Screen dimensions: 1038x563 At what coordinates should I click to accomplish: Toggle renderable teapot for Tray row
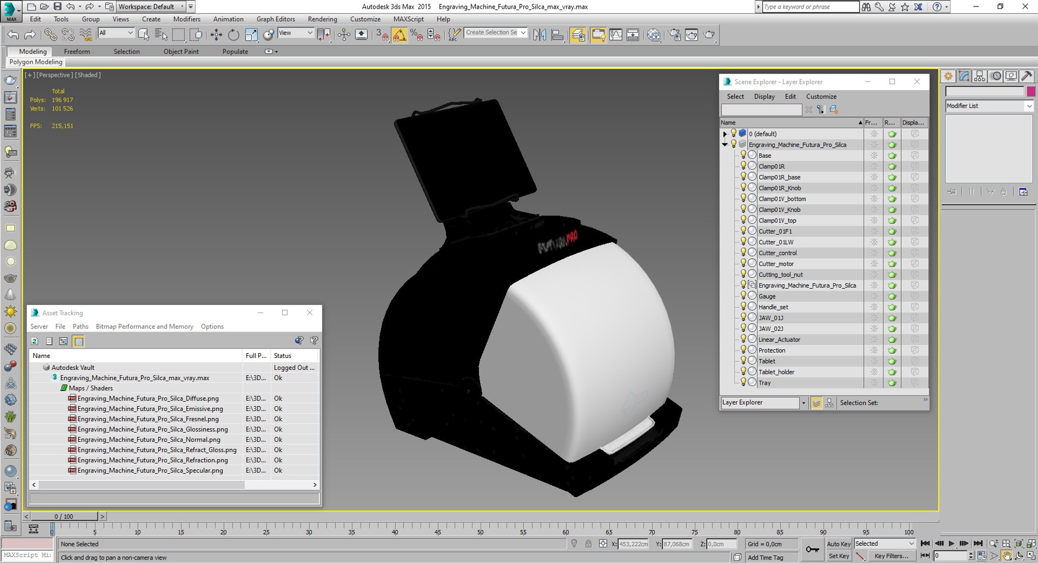point(892,383)
